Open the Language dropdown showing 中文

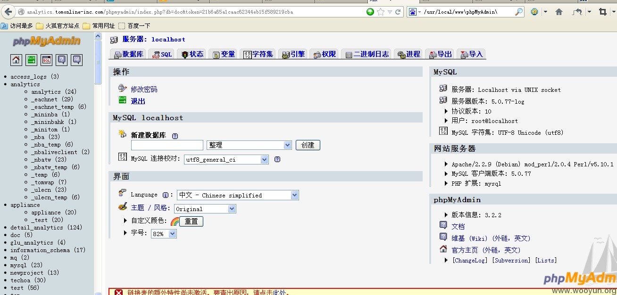tap(238, 195)
